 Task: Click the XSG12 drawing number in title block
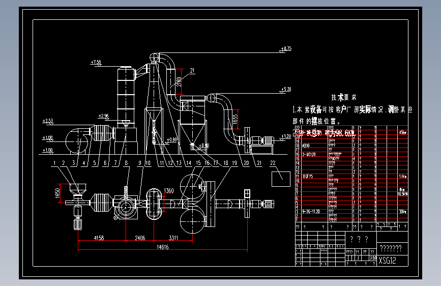coord(387,261)
